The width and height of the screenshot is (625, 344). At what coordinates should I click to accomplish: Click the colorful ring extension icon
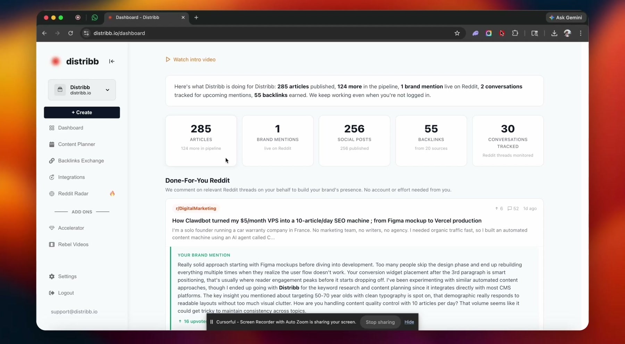click(x=489, y=33)
